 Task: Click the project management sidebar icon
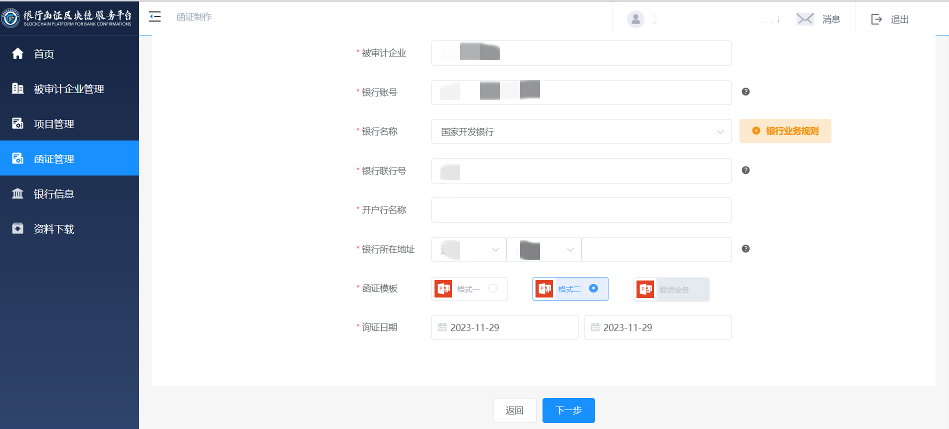coord(17,123)
